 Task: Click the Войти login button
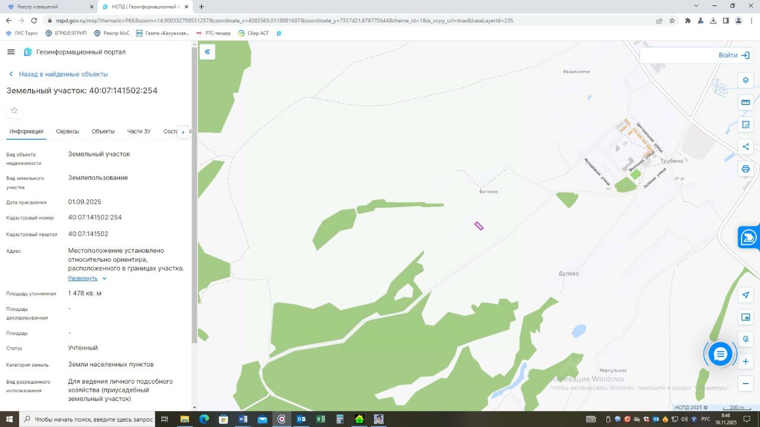point(734,55)
